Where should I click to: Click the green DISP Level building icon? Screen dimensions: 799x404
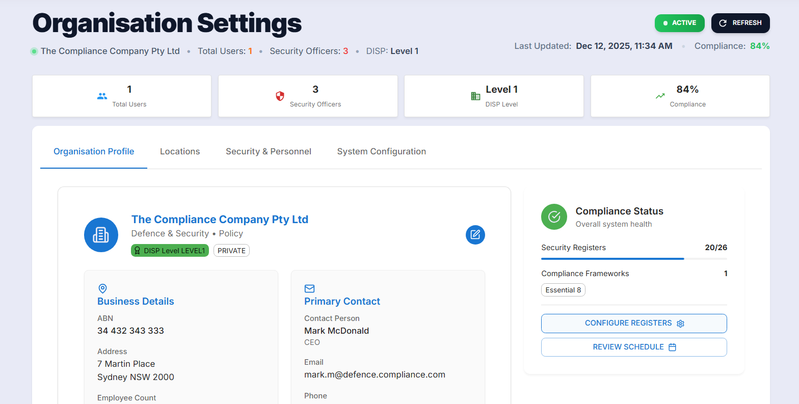pos(475,96)
